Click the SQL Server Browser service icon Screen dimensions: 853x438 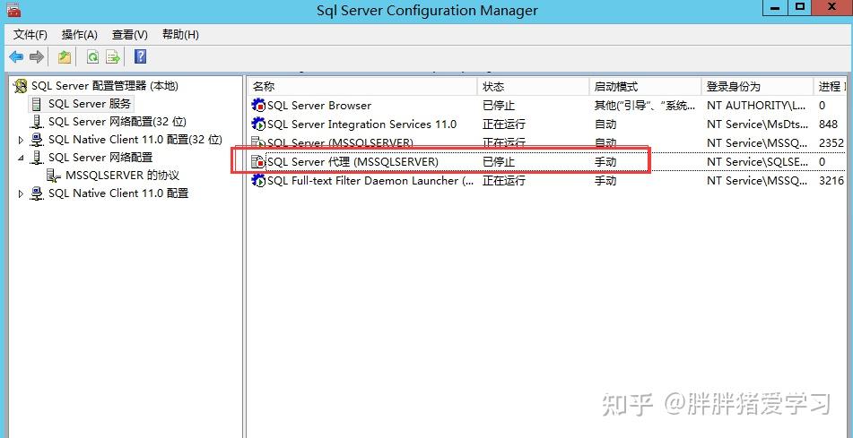pyautogui.click(x=257, y=106)
